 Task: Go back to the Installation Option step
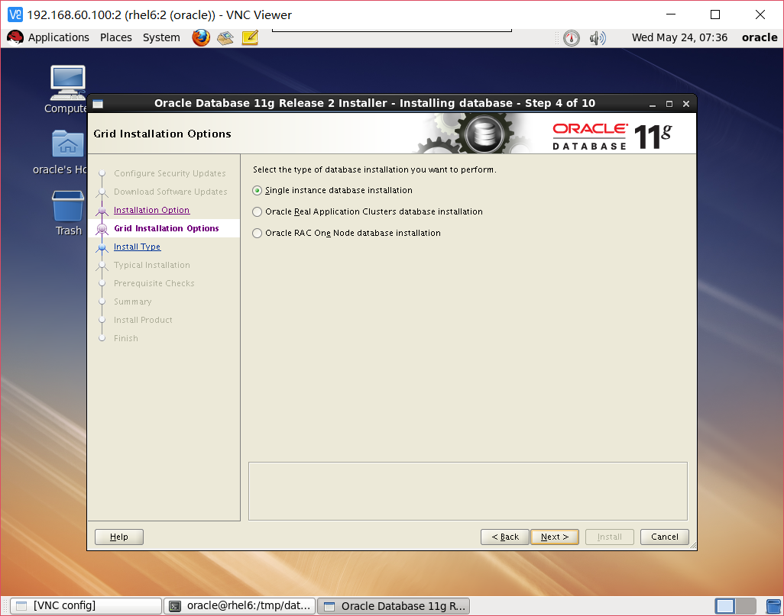tap(151, 210)
